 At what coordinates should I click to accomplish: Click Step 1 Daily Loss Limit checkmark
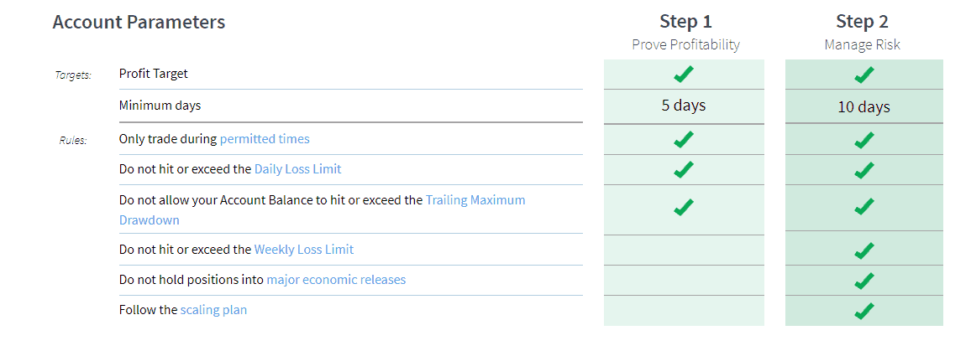tap(684, 168)
